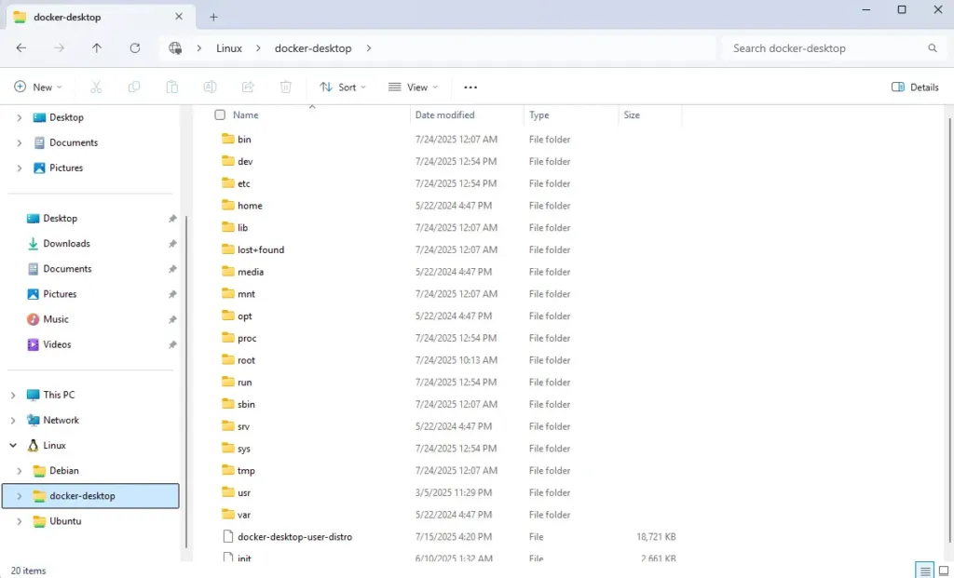Screen dimensions: 954x578
Task: Click the Share toolbar icon
Action: [248, 87]
